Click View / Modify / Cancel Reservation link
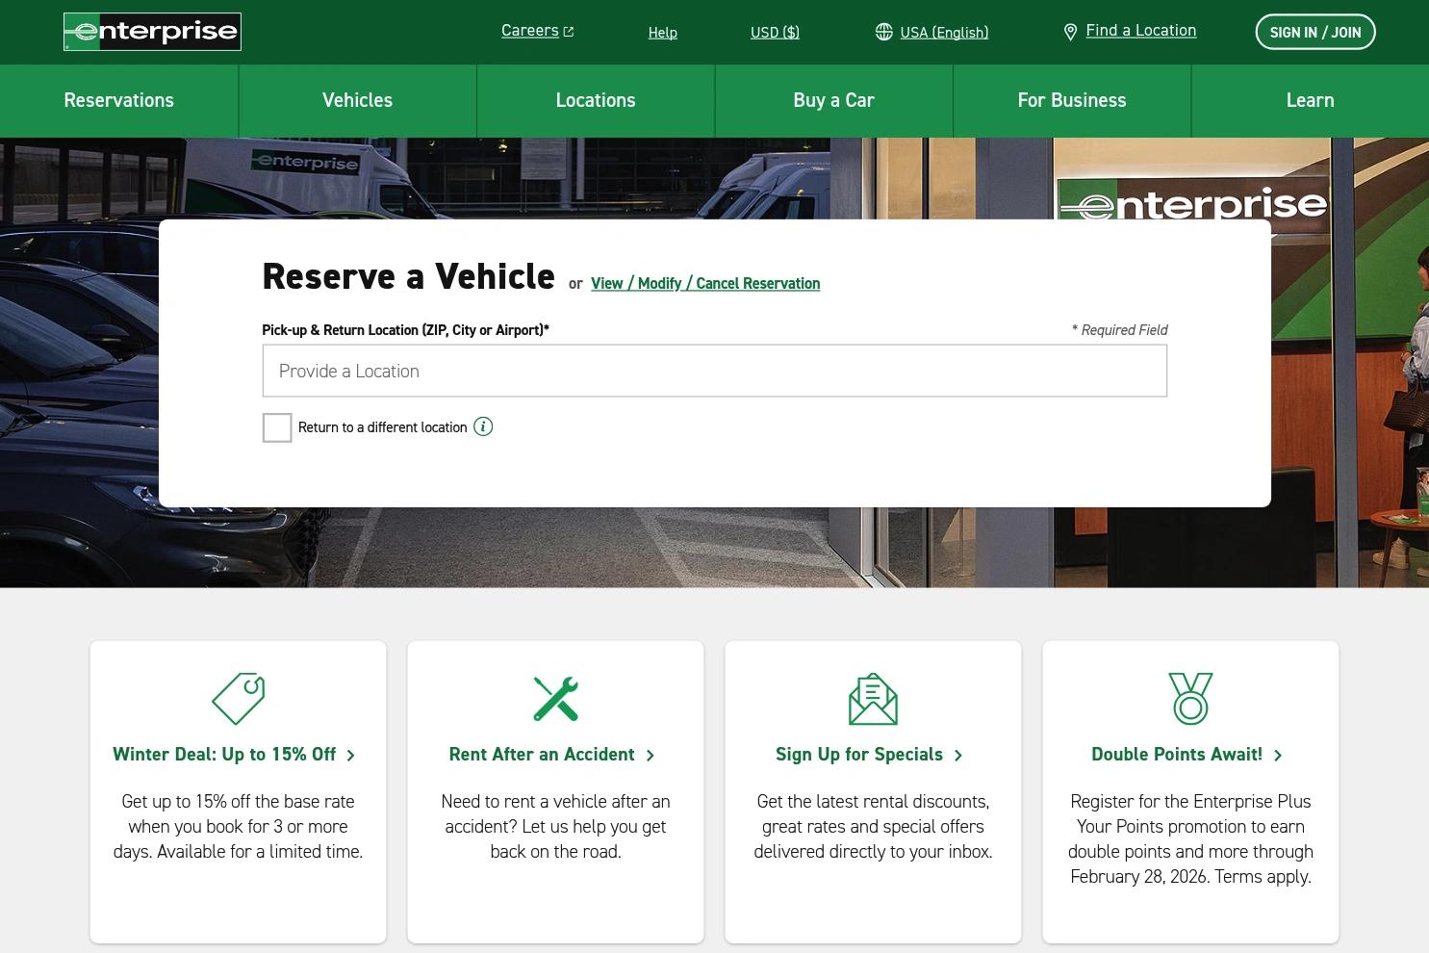The height and width of the screenshot is (953, 1429). click(705, 283)
